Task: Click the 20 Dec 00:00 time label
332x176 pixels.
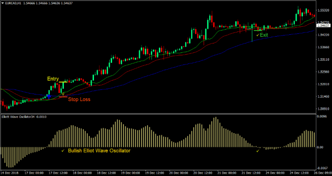Action: 179,173
